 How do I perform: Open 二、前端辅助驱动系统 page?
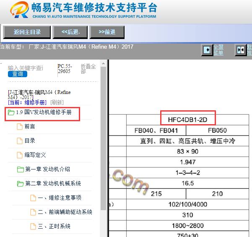(65, 212)
